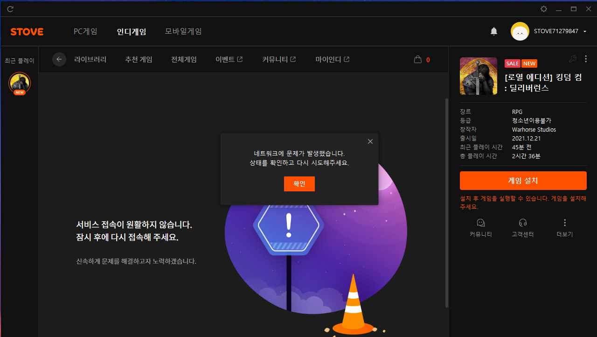Click the recently played game thumbnail in sidebar
This screenshot has height=337, width=597.
tap(20, 83)
